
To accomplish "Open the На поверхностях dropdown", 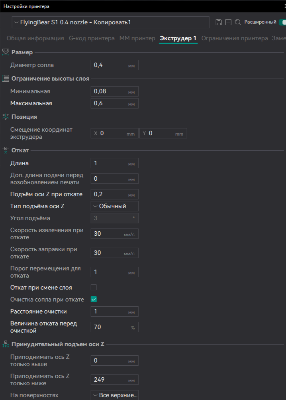I will (x=114, y=395).
